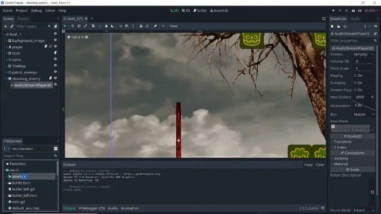Select the Select Mode arrow tool
381x214 pixels.
(65, 26)
